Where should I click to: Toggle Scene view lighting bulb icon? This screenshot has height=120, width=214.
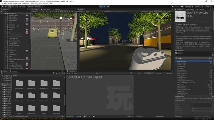click(50, 11)
